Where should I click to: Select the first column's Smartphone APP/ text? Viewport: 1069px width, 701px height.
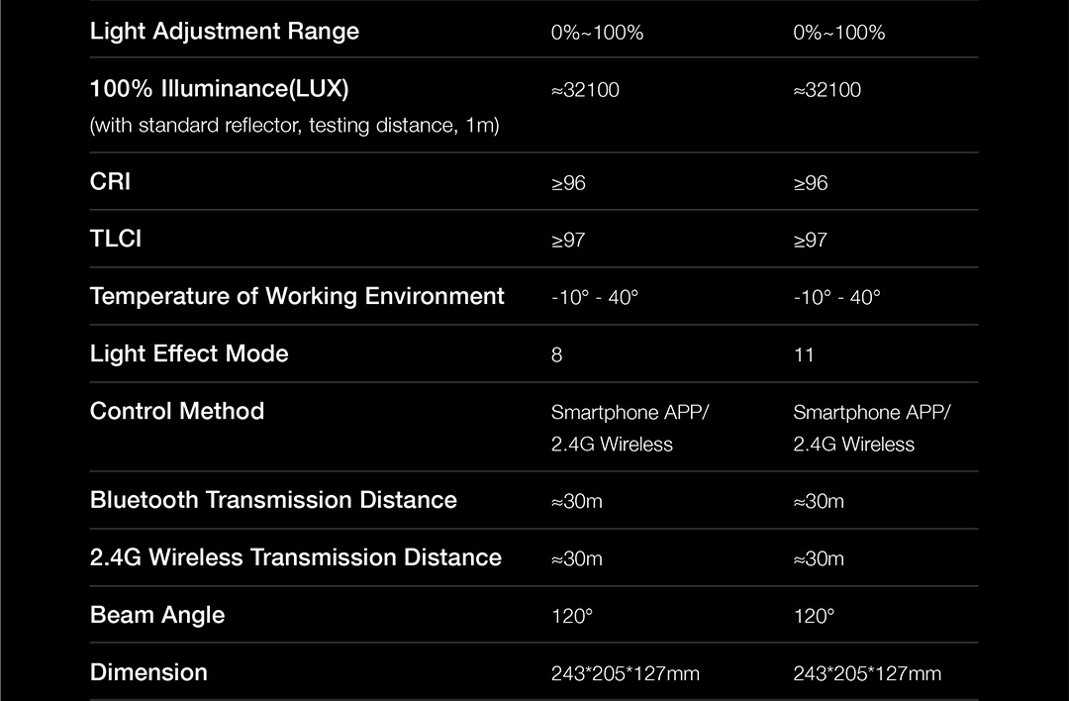(x=631, y=413)
